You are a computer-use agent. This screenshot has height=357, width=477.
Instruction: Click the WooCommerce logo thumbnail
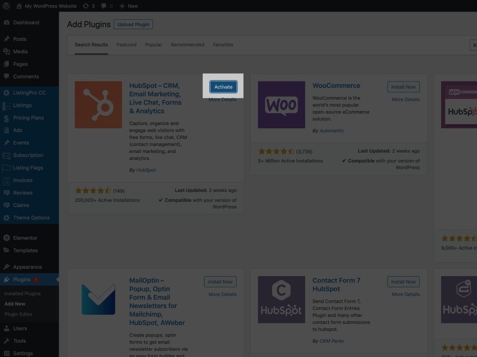[281, 105]
